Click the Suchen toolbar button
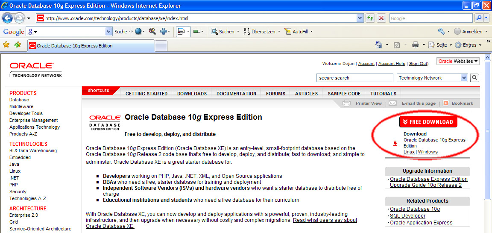Screen dimensions: 492x233 (223, 31)
